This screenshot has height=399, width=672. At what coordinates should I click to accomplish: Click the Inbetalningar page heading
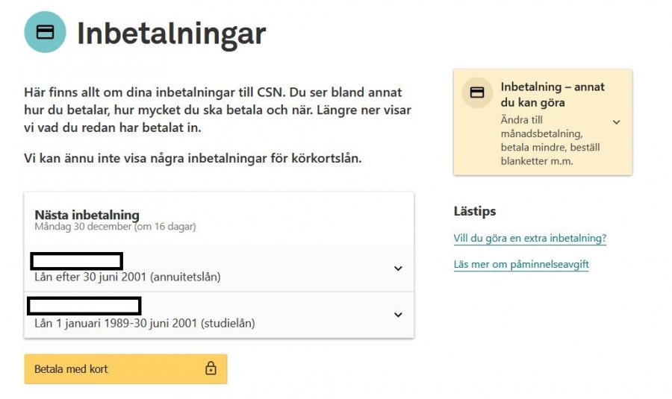171,33
